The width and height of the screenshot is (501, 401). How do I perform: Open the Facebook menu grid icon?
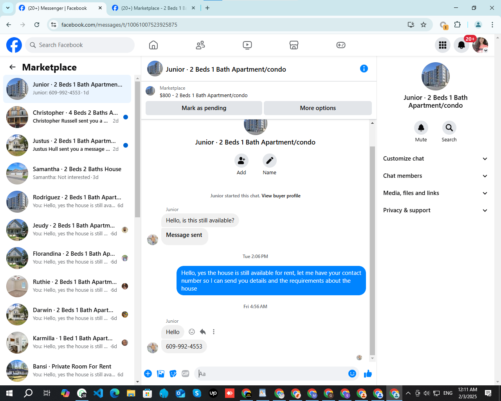coord(443,45)
